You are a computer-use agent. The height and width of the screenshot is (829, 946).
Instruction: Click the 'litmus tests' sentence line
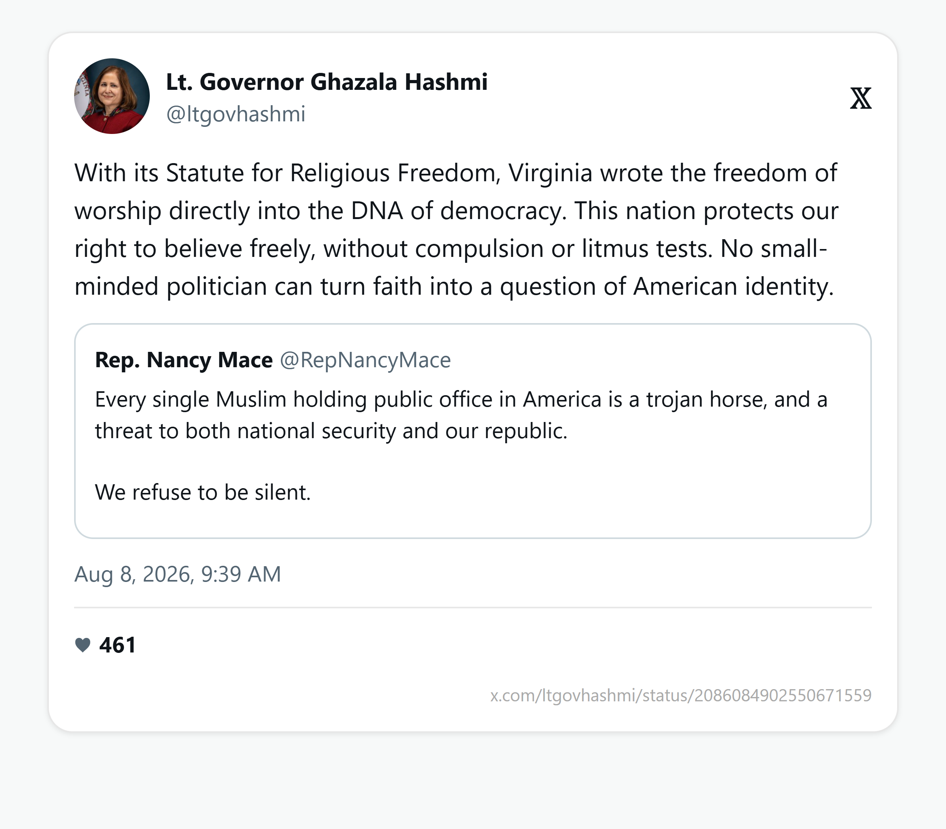[x=451, y=248]
